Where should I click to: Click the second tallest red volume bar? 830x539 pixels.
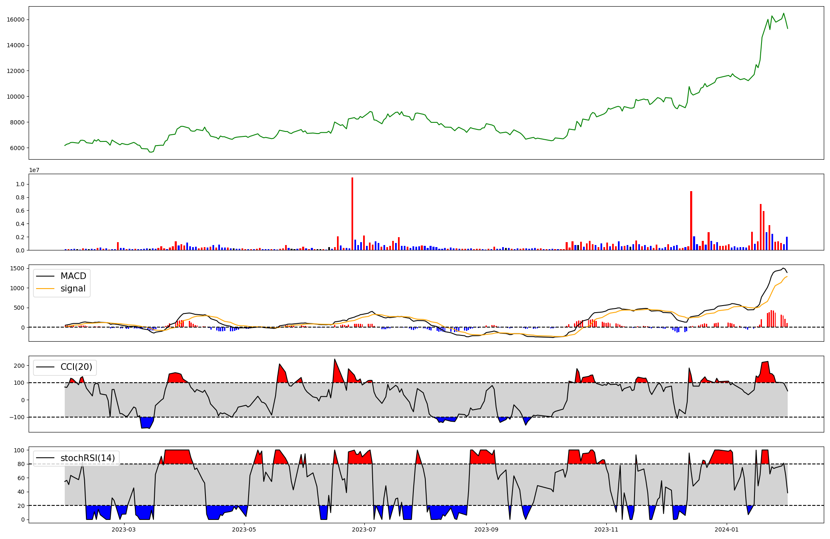(x=691, y=221)
